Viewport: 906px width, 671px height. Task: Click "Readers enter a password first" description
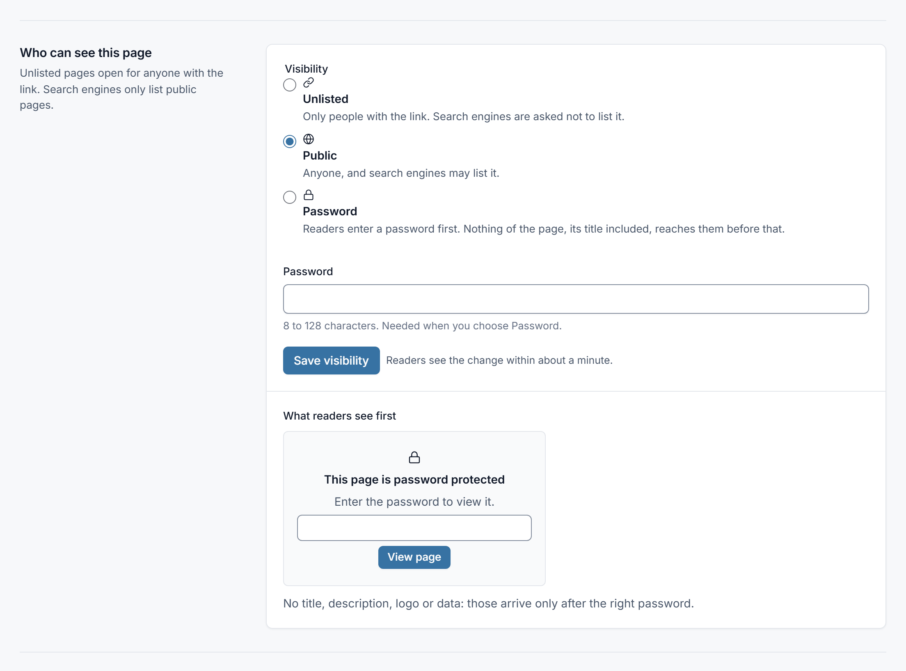pyautogui.click(x=544, y=229)
